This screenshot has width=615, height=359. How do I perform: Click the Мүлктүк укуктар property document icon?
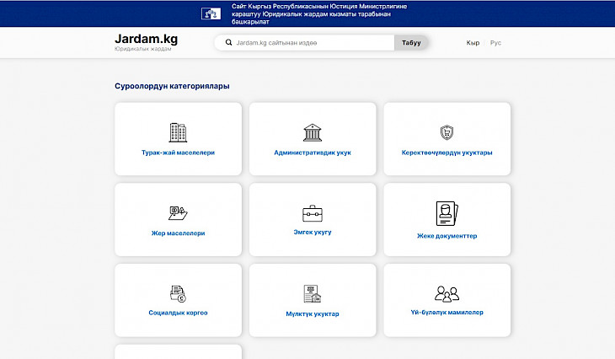(313, 294)
